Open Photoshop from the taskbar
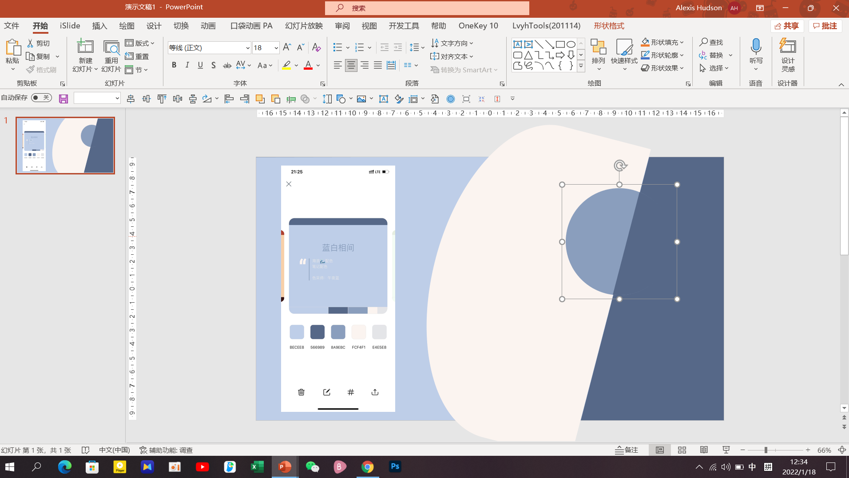The image size is (849, 478). click(x=395, y=466)
